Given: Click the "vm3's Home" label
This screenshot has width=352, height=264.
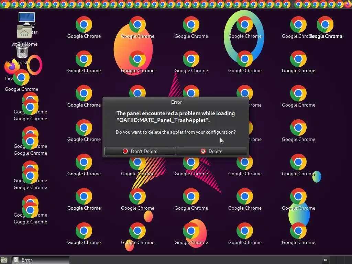Looking at the screenshot, I should [24, 44].
